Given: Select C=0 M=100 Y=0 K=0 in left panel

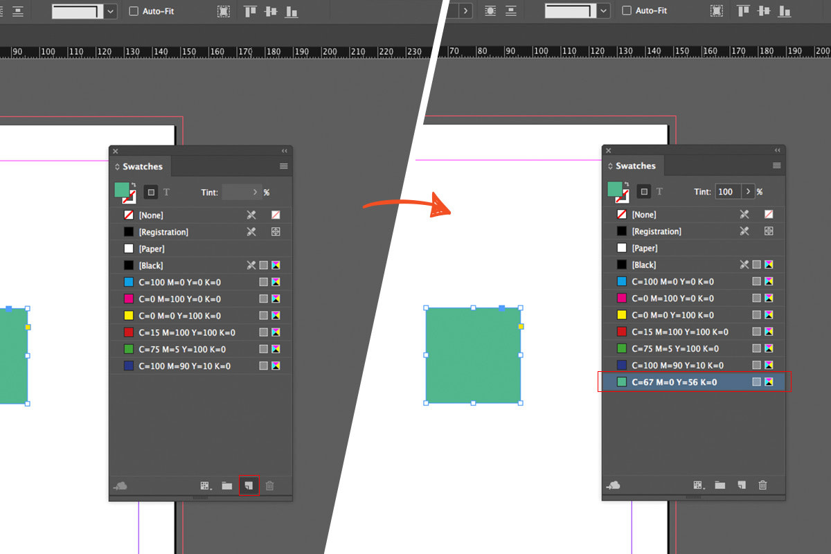Looking at the screenshot, I should (x=201, y=299).
